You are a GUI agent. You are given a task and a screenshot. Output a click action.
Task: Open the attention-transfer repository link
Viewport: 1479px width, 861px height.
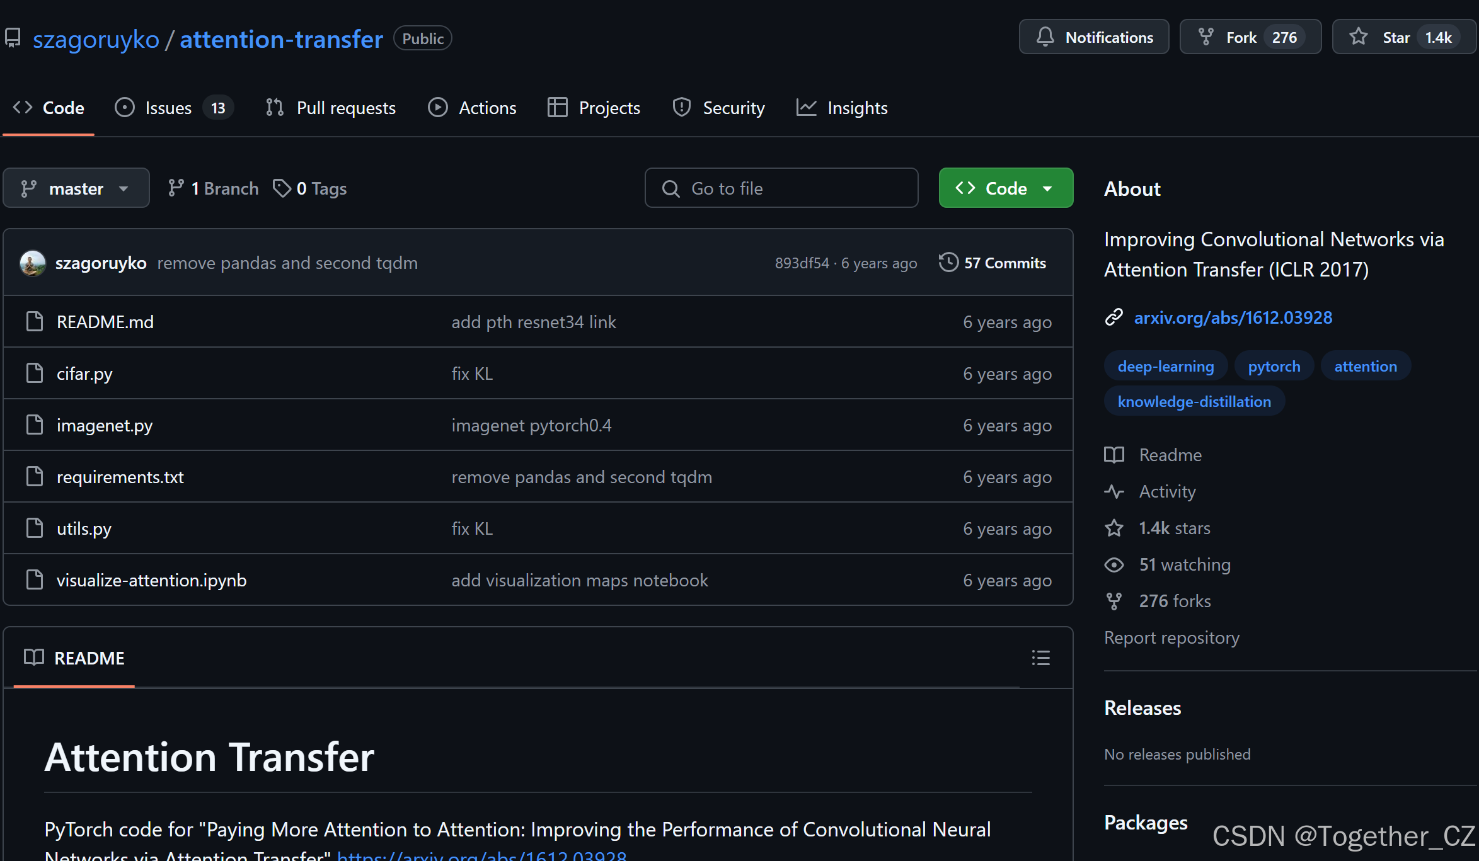(281, 39)
